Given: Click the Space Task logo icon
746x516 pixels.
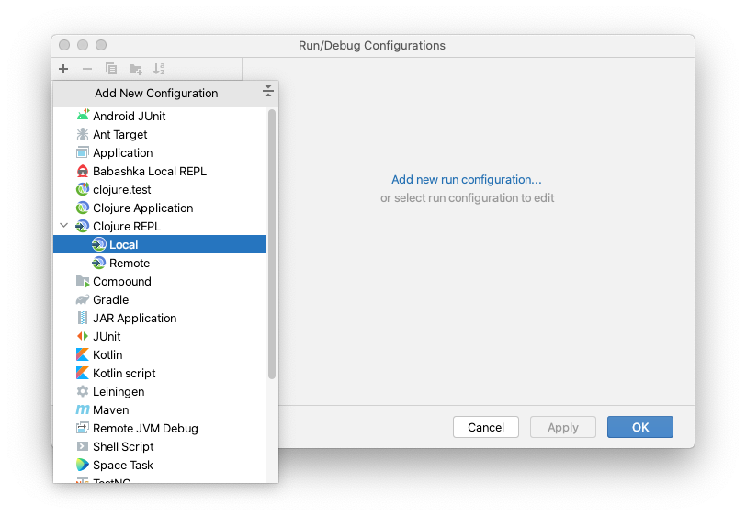Looking at the screenshot, I should [83, 465].
